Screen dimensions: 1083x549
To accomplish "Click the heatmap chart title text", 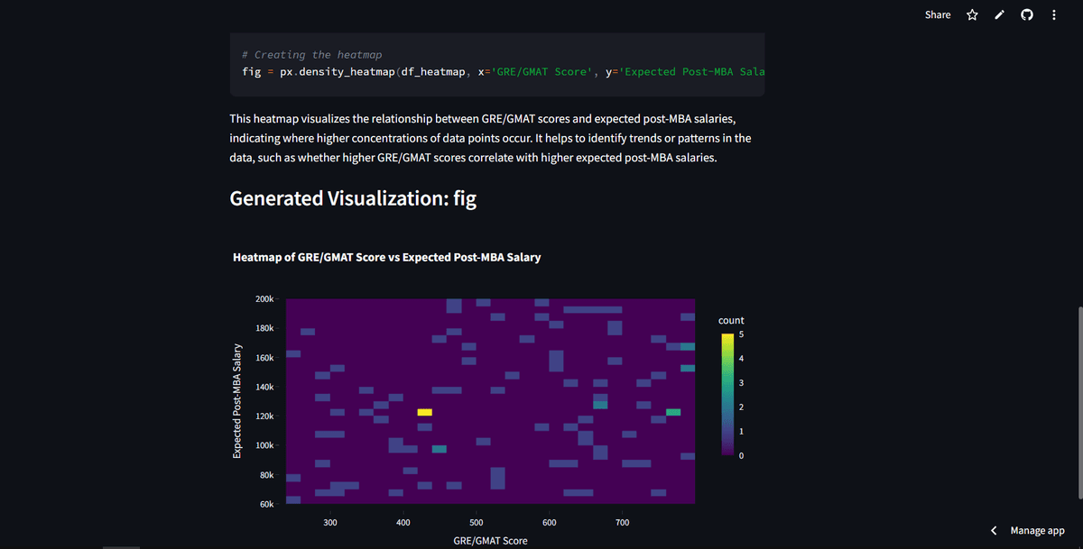I will click(x=386, y=258).
